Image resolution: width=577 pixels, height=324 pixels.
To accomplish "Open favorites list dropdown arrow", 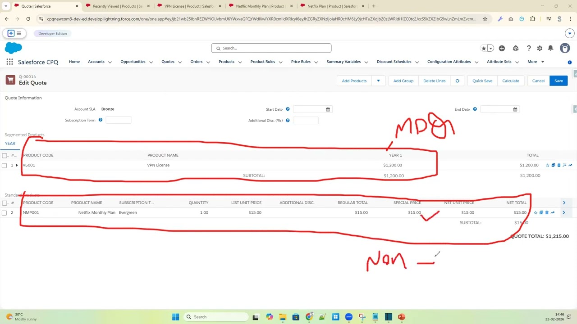I will [491, 48].
